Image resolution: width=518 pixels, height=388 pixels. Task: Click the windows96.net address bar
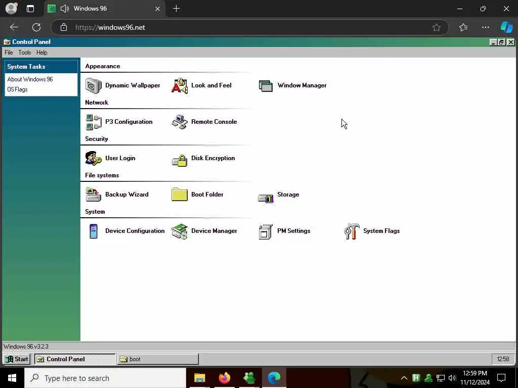[250, 27]
